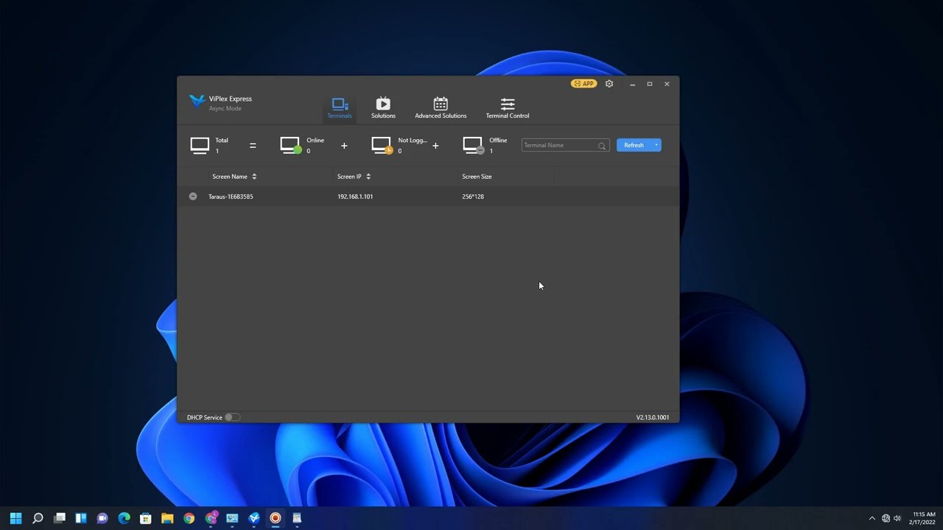Click version number V2.13.0.1001

point(653,417)
